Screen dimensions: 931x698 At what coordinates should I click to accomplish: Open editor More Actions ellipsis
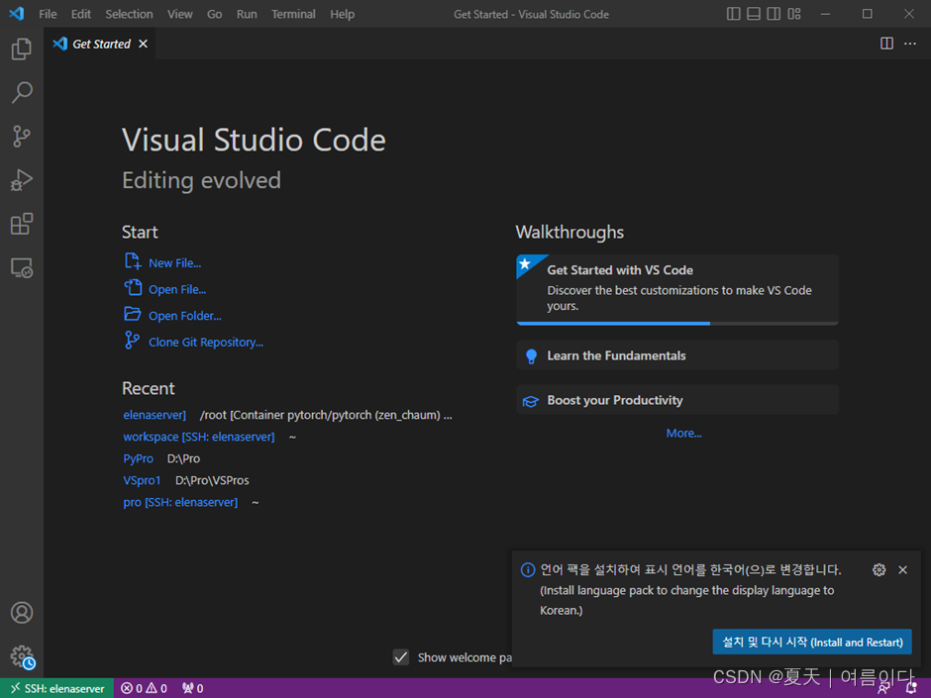pos(909,44)
